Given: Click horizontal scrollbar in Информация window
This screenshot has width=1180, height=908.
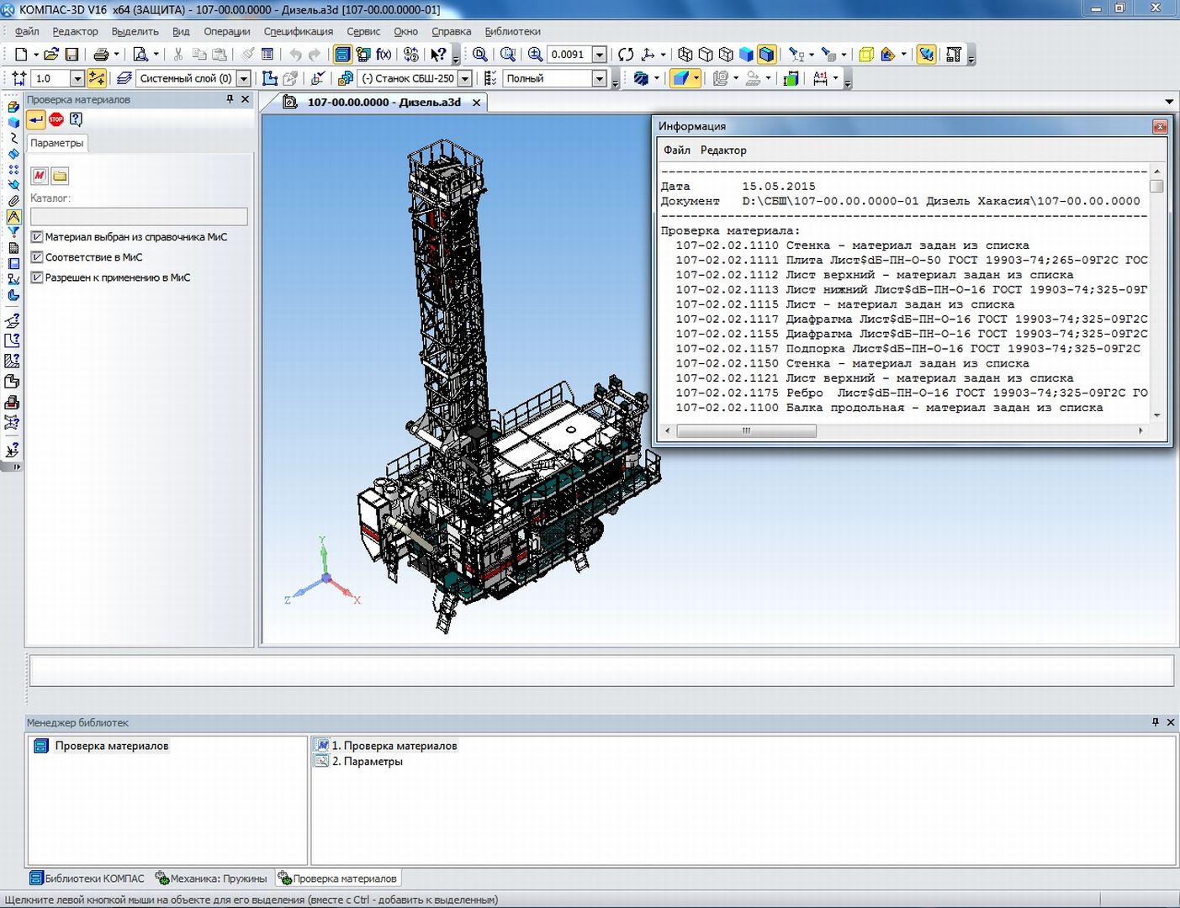Looking at the screenshot, I should pos(746,430).
